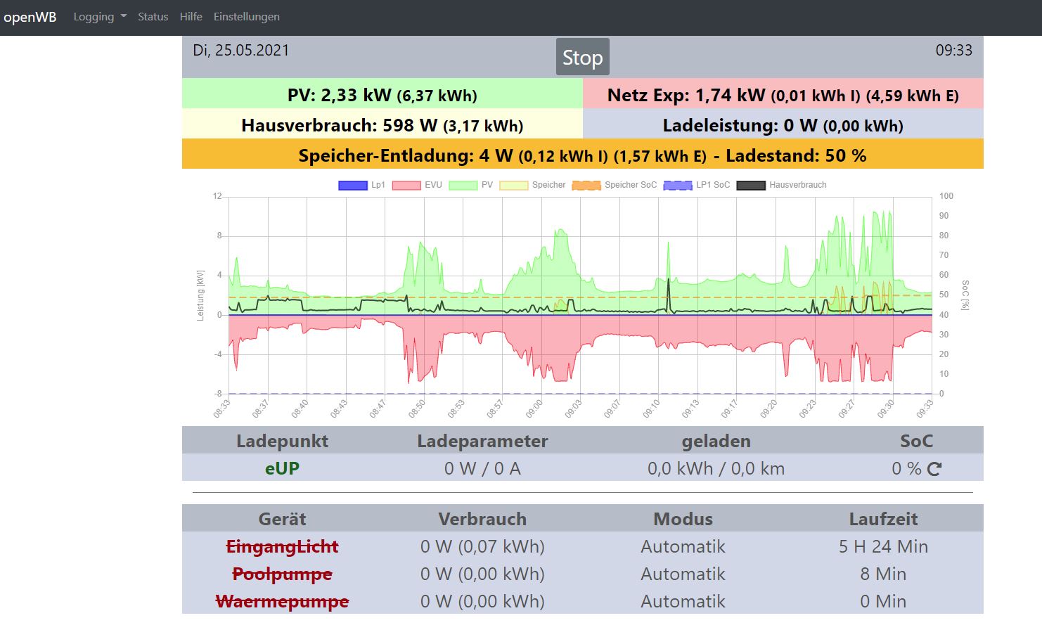1042x644 pixels.
Task: Toggle the EingangLicht device
Action: point(282,547)
